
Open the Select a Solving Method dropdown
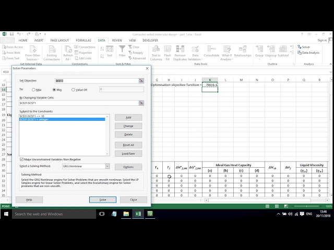108,166
